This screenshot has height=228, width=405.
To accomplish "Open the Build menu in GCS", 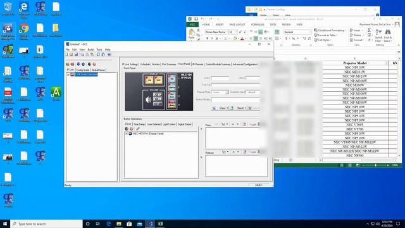I will coord(90,49).
